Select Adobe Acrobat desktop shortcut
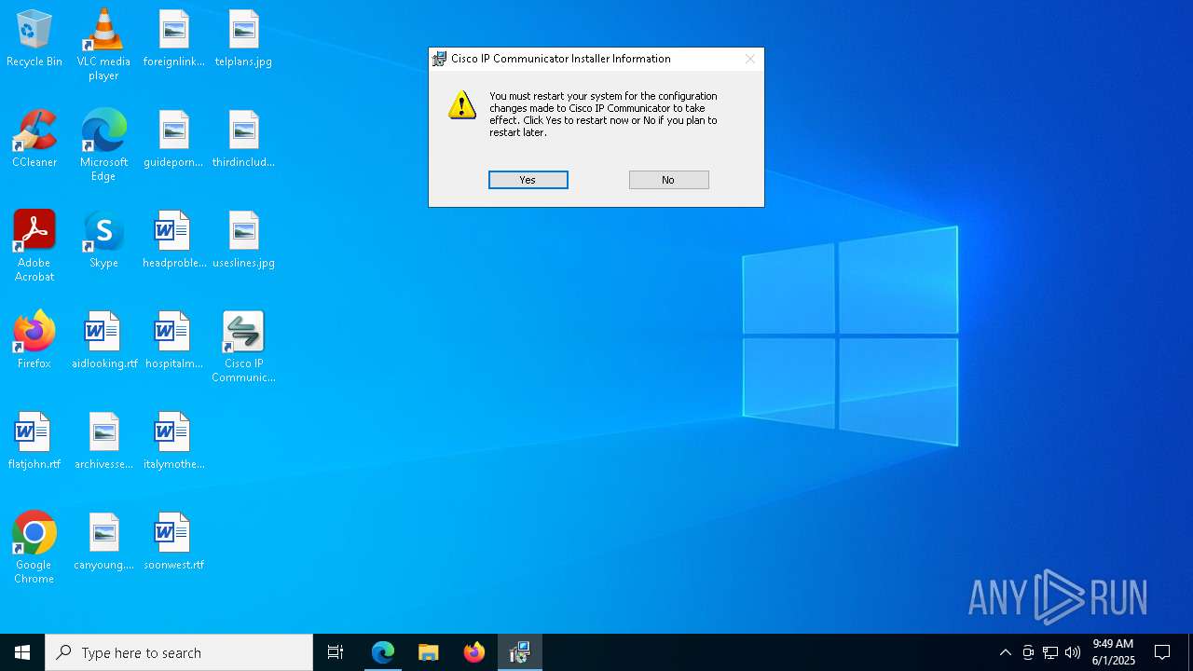The height and width of the screenshot is (671, 1193). pos(34,246)
